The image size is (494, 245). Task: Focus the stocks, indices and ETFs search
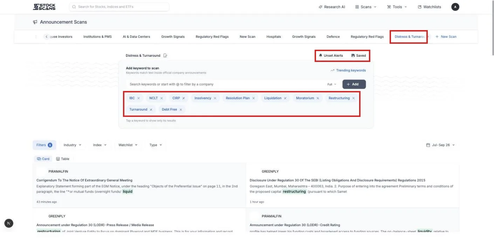click(x=119, y=7)
